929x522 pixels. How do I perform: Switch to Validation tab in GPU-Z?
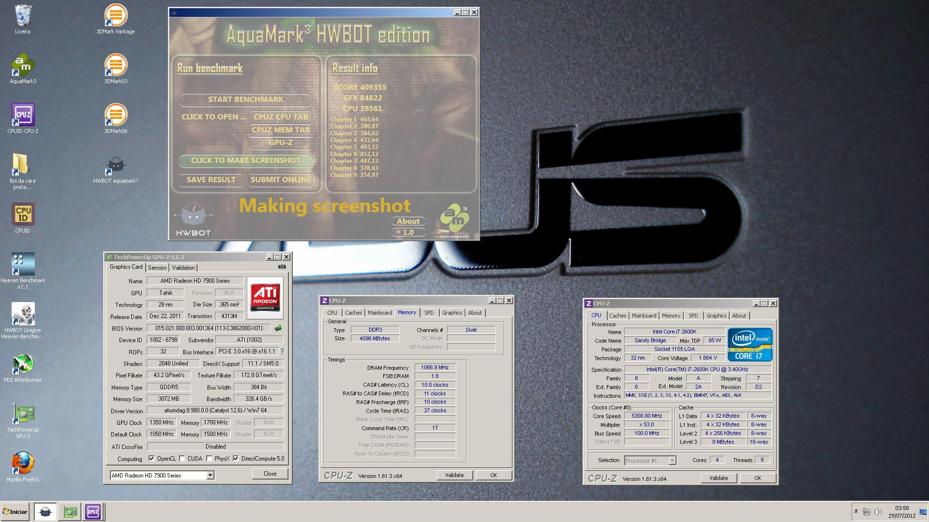[183, 267]
